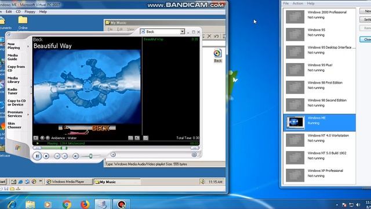Expand the Premium Services side arrow
This screenshot has width=371, height=209.
point(28,114)
